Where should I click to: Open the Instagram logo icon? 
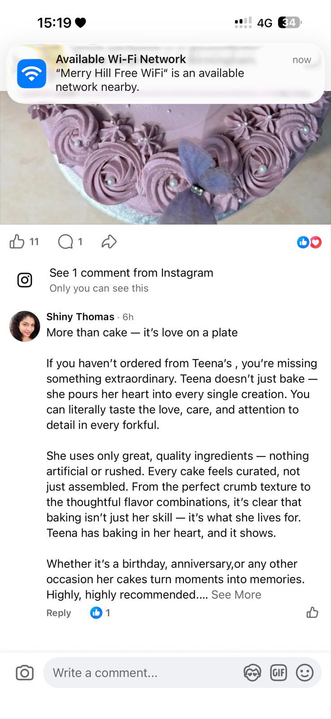coord(25,280)
